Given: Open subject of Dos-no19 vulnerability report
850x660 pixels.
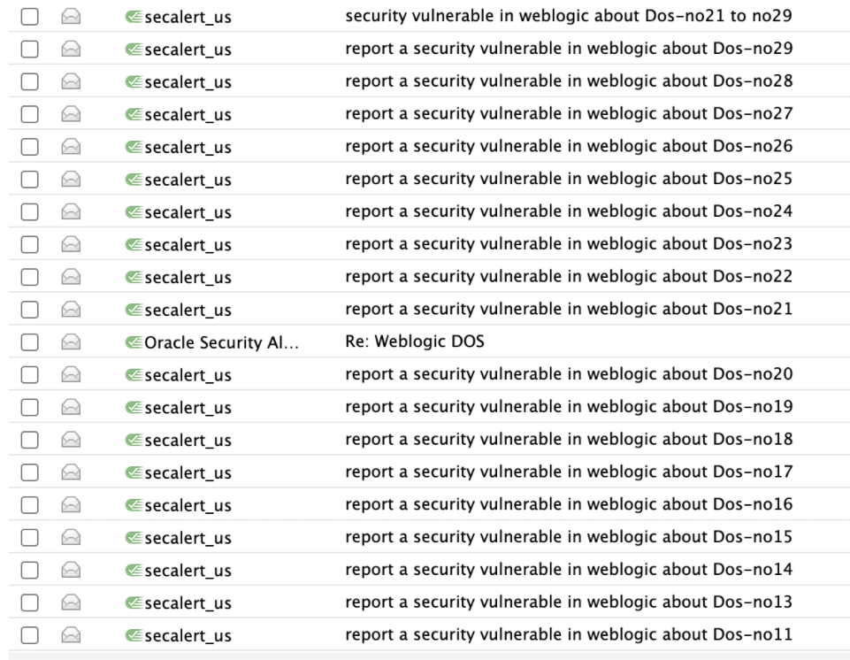Looking at the screenshot, I should [x=569, y=406].
